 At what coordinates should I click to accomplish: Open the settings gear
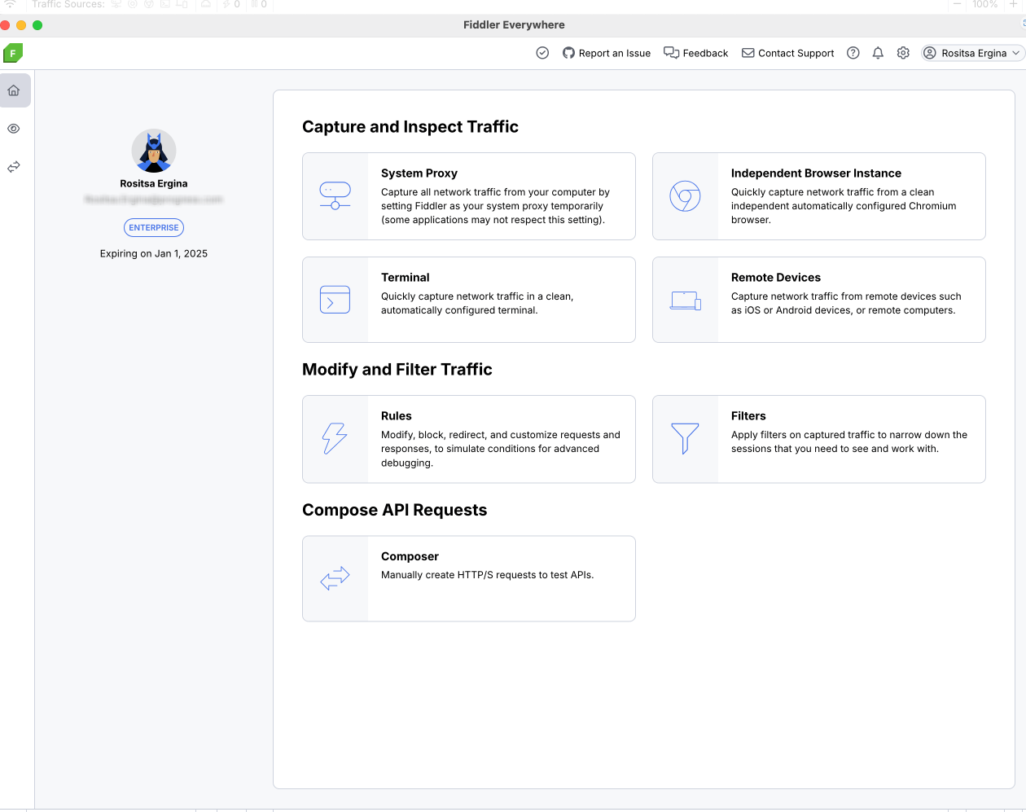click(903, 53)
